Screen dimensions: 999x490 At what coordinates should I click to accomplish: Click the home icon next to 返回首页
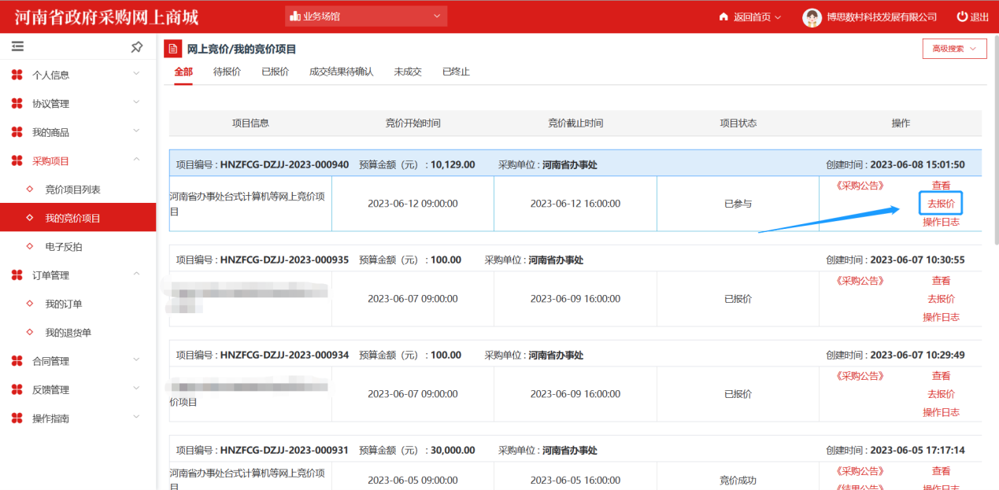723,17
